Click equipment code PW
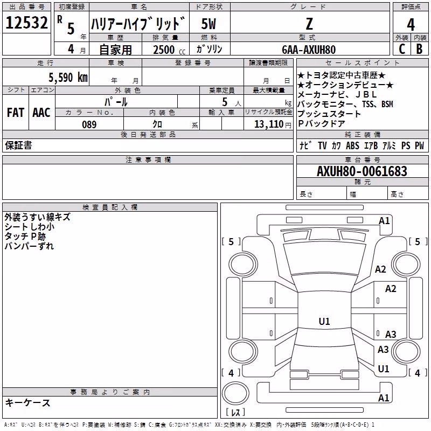The height and width of the screenshot is (431, 431). (420, 145)
